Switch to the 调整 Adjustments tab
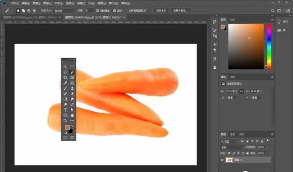 coord(233,77)
